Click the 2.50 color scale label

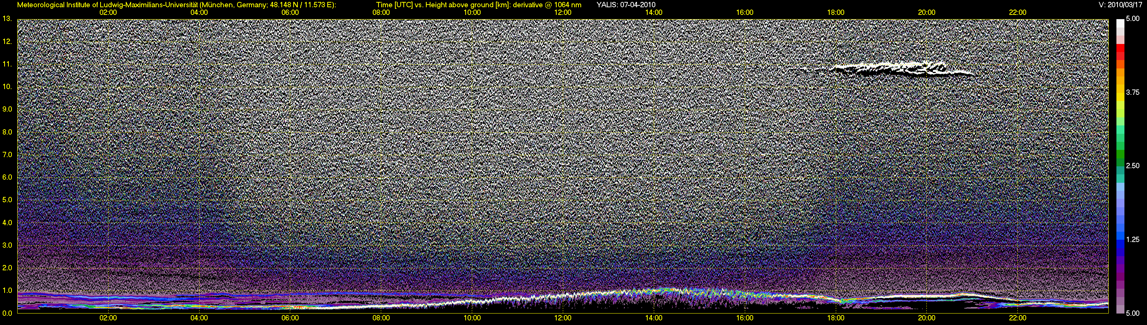pos(1132,166)
